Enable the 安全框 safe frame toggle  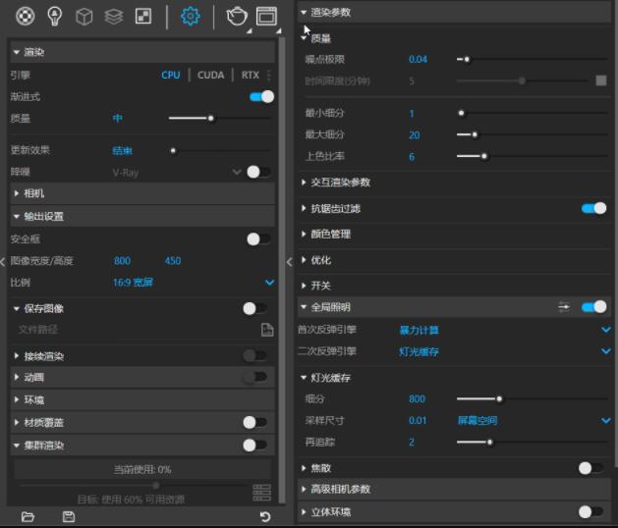[257, 238]
